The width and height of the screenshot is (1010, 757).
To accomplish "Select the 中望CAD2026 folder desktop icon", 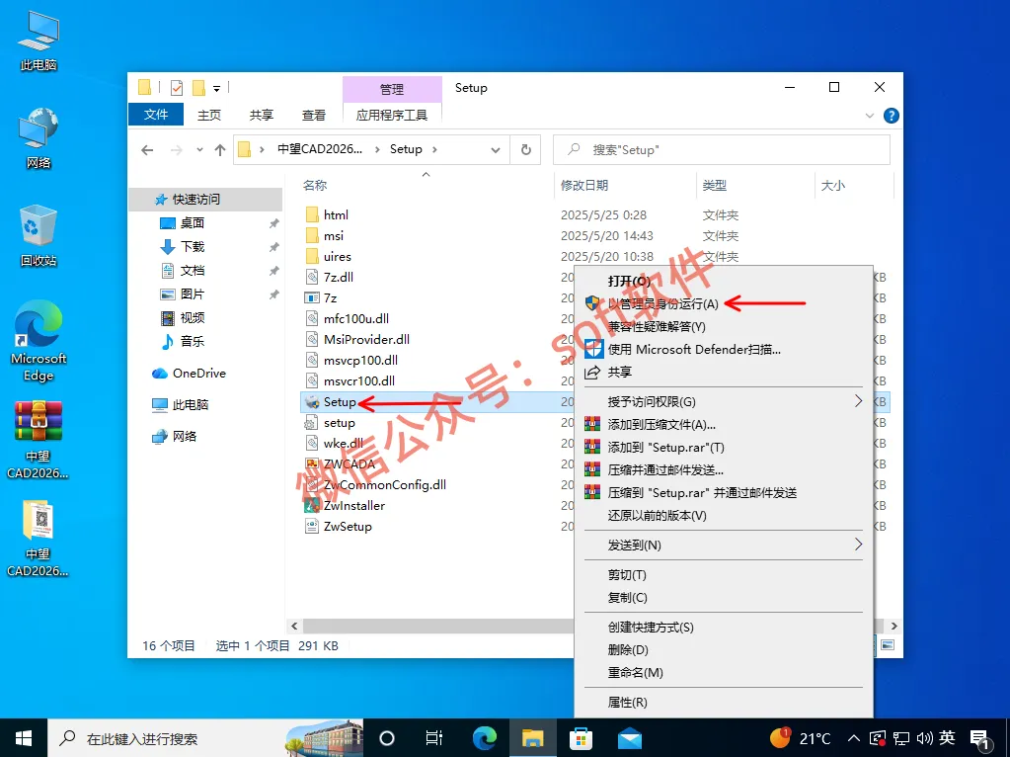I will click(x=38, y=539).
